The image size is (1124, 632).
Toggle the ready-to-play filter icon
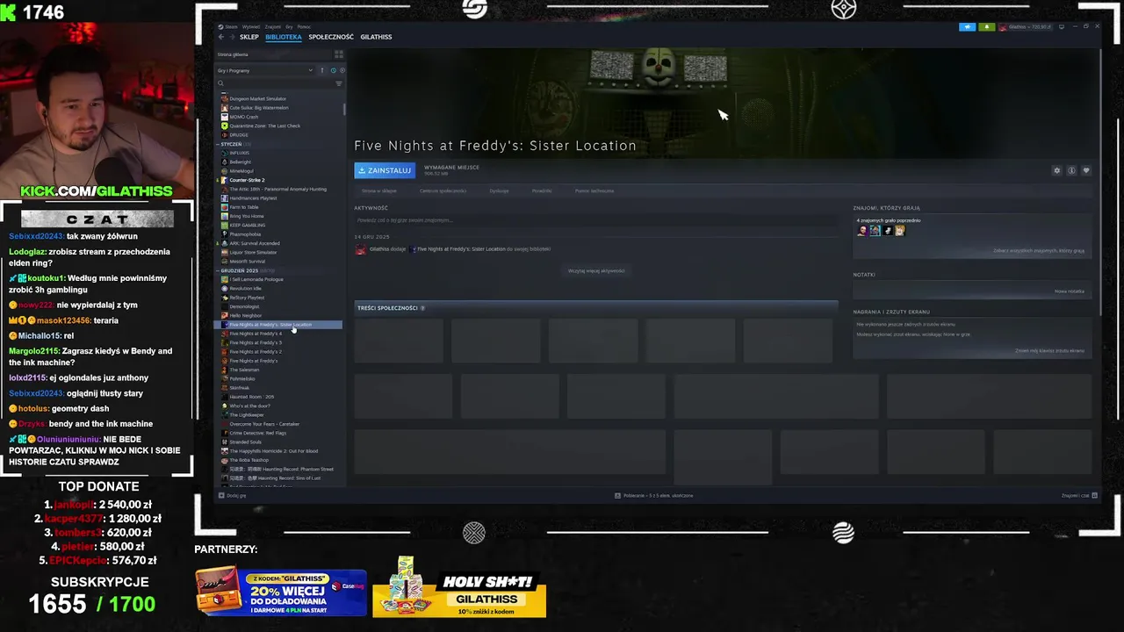[x=342, y=70]
